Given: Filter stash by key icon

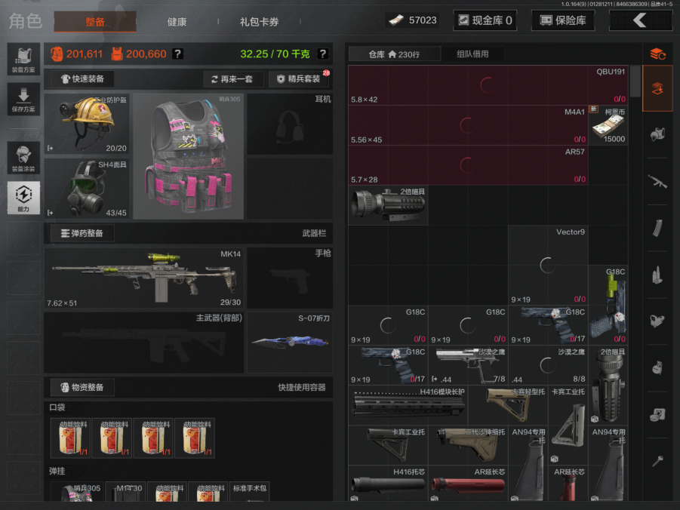Looking at the screenshot, I should pyautogui.click(x=657, y=461).
